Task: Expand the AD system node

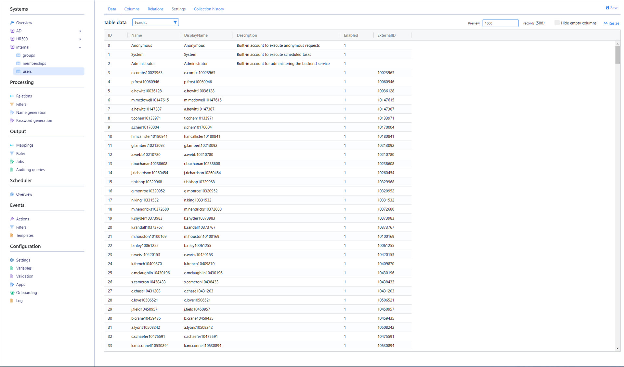Action: 80,31
